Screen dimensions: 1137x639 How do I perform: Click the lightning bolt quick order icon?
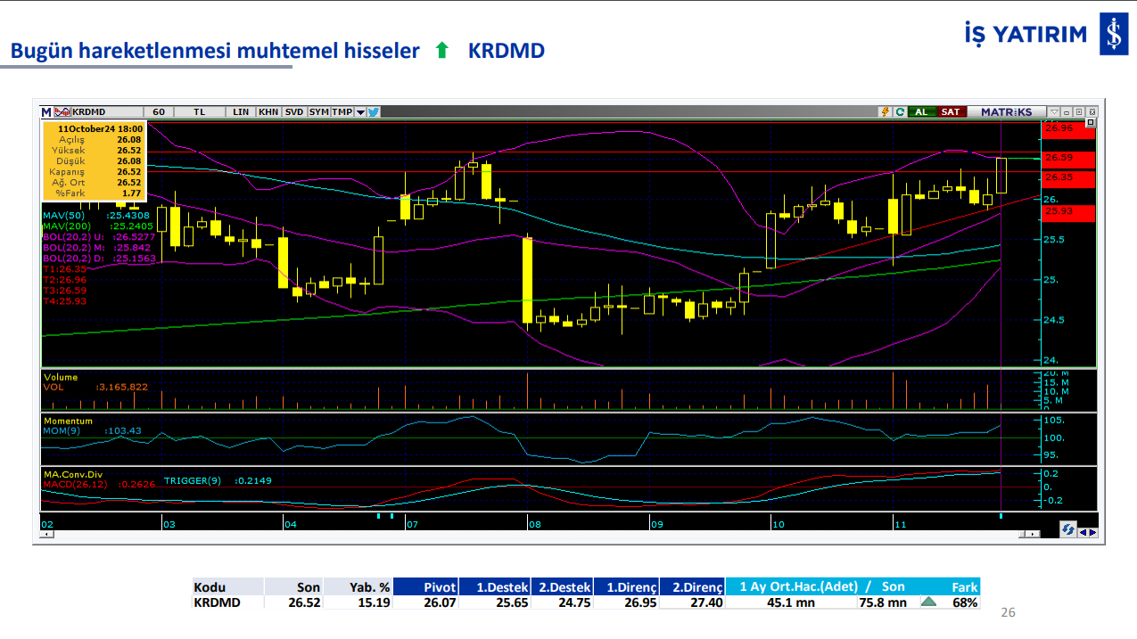tap(885, 112)
